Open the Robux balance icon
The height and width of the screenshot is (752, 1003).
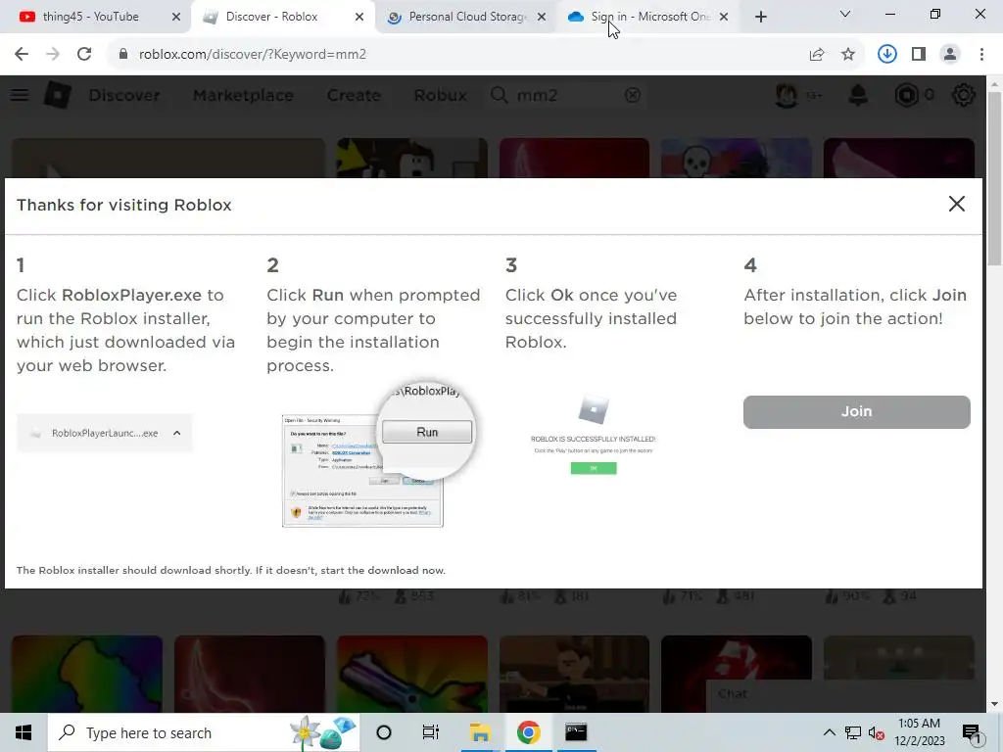pos(906,95)
